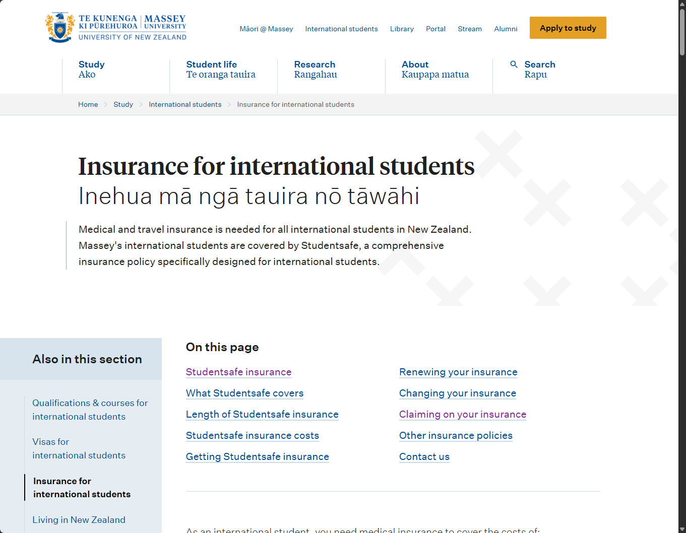The width and height of the screenshot is (686, 533).
Task: Click the search magnifier icon
Action: click(514, 64)
